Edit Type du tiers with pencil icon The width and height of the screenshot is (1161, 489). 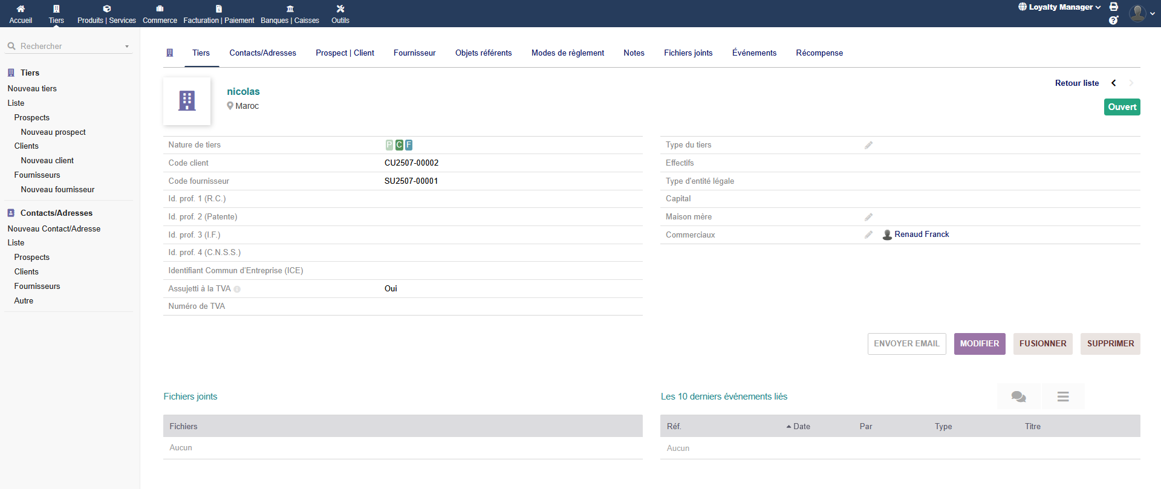pos(868,145)
